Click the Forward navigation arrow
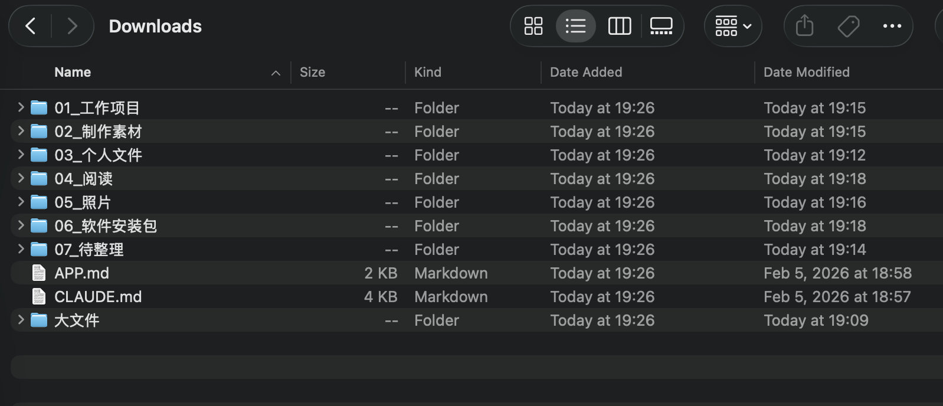Image resolution: width=943 pixels, height=406 pixels. click(72, 26)
